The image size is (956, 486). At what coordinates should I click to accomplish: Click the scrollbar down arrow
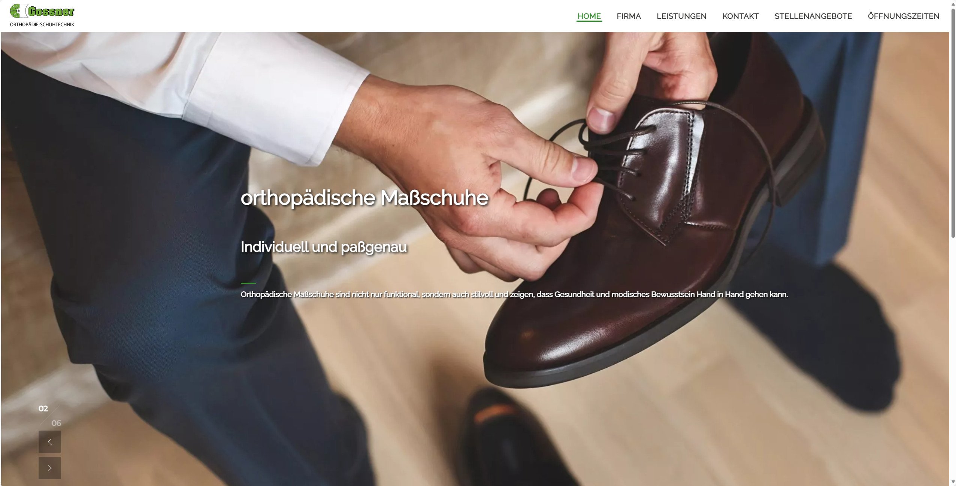953,482
